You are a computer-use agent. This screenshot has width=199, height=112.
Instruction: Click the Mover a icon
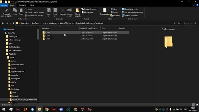tap(49, 10)
